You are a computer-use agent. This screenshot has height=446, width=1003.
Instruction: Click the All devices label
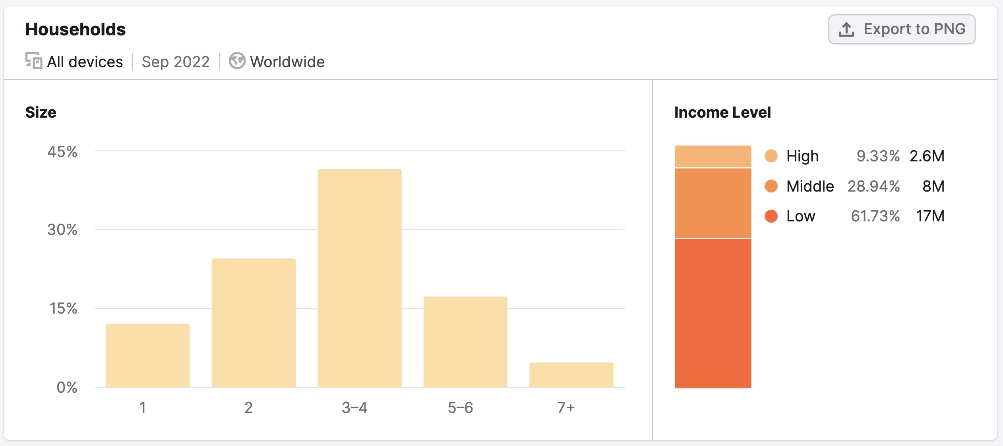click(85, 62)
